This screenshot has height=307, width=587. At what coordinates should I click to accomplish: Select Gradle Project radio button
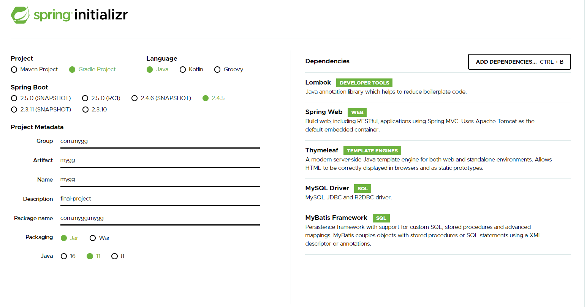pyautogui.click(x=92, y=69)
